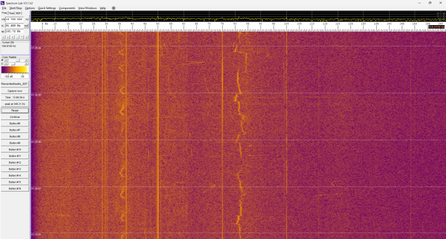The height and width of the screenshot is (239, 446).
Task: Switch to the RDF tab
Action: coord(18,13)
